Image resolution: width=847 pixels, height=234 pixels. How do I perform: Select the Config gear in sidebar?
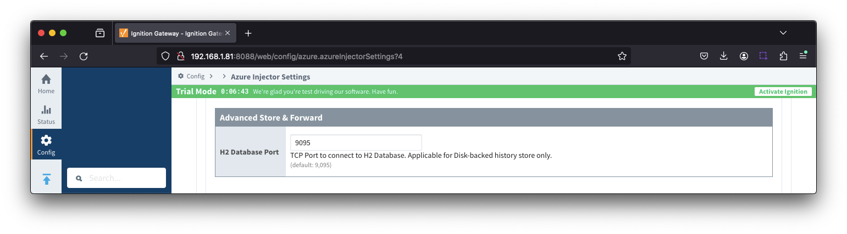[46, 145]
